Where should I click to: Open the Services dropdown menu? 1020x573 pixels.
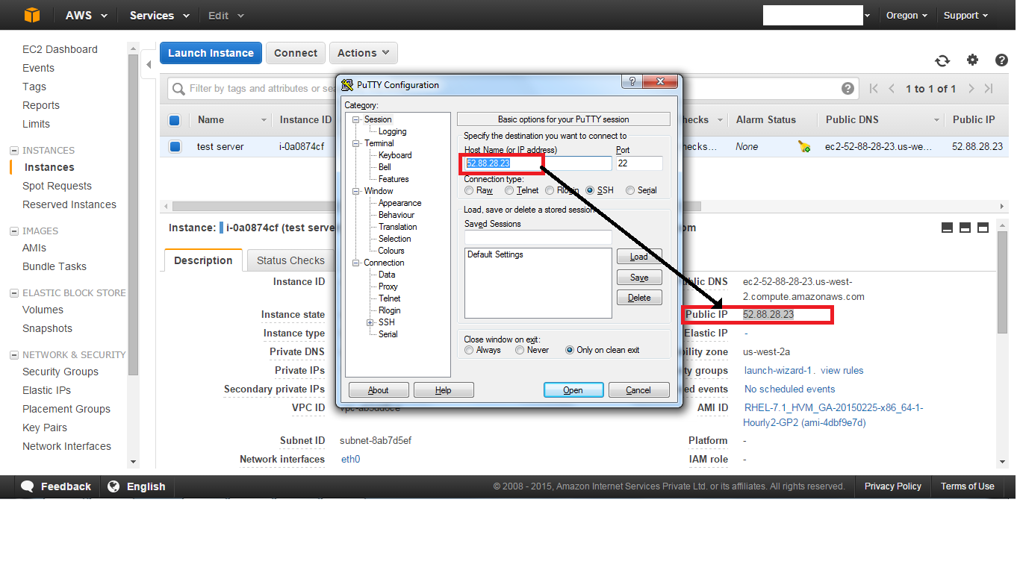[x=159, y=15]
